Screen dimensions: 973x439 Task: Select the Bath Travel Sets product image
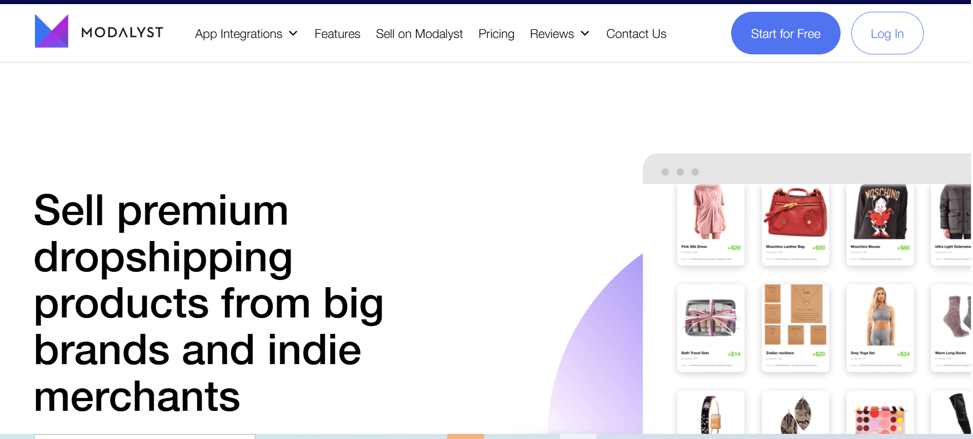(x=711, y=317)
